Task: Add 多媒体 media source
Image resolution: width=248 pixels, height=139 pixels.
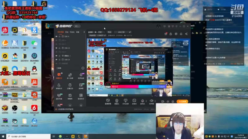Action: tap(134, 102)
